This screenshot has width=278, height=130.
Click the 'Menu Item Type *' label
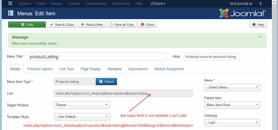(x=20, y=82)
